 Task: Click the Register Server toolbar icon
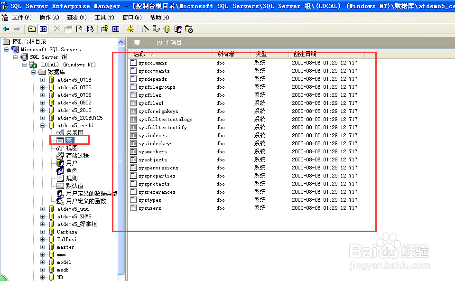(156, 29)
